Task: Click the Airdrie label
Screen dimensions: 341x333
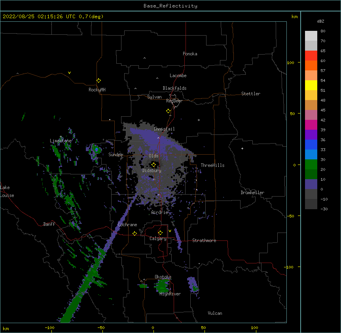Action: coord(159,212)
